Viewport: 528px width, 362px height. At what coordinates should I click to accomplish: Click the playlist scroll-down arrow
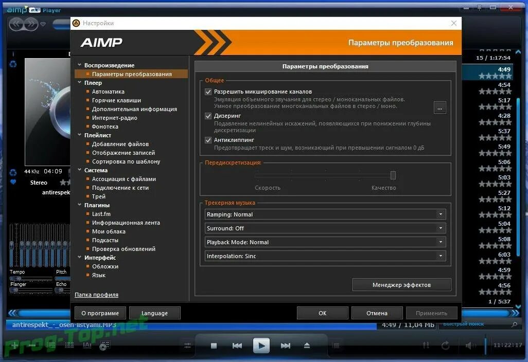pos(518,306)
